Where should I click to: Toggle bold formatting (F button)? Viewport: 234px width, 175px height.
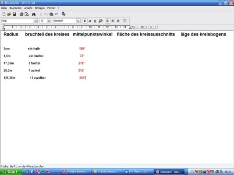(85, 21)
